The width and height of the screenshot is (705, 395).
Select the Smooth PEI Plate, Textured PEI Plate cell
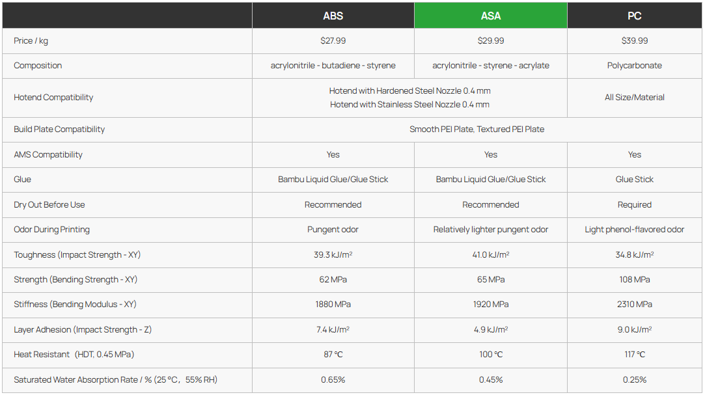point(477,129)
